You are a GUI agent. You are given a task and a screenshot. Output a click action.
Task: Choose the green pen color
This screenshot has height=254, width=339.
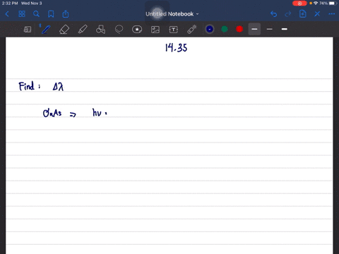pyautogui.click(x=225, y=29)
